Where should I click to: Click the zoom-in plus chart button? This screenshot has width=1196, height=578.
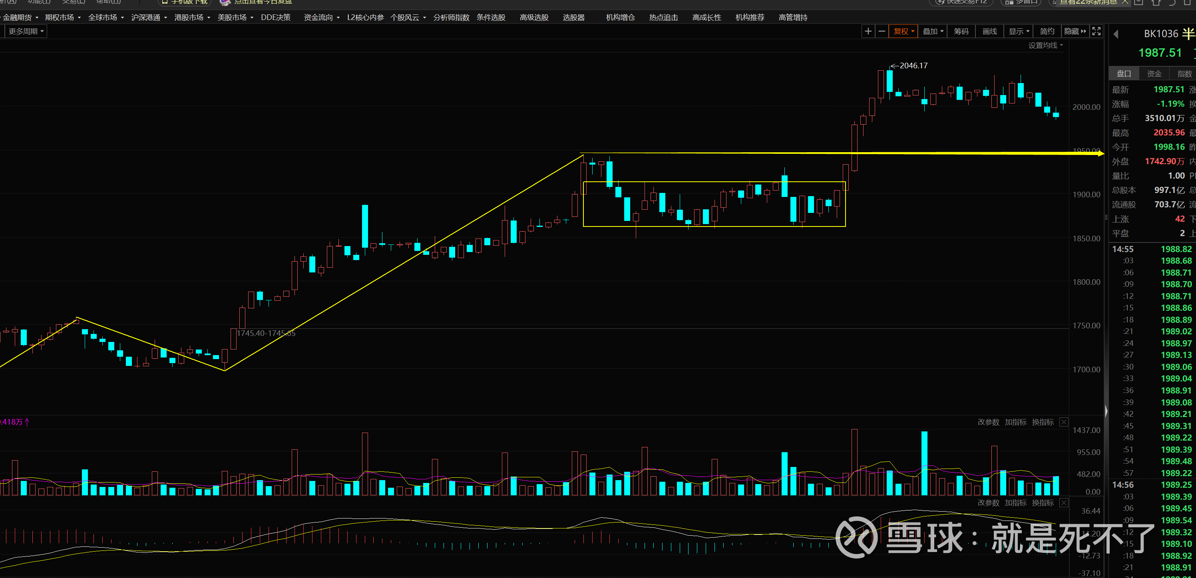click(x=868, y=31)
